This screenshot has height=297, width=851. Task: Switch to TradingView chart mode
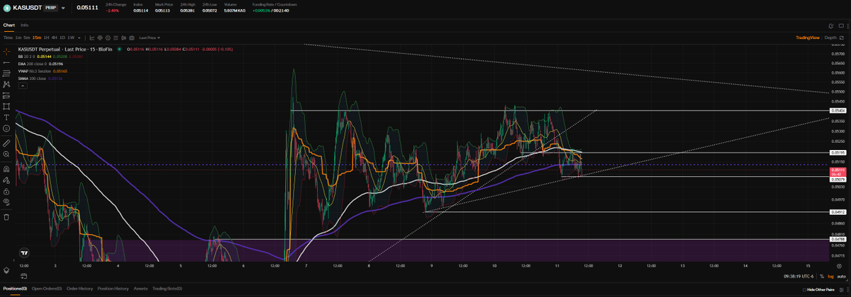coord(808,37)
